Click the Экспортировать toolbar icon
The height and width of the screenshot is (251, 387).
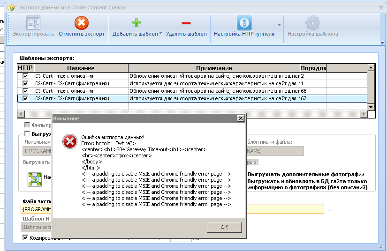(33, 23)
